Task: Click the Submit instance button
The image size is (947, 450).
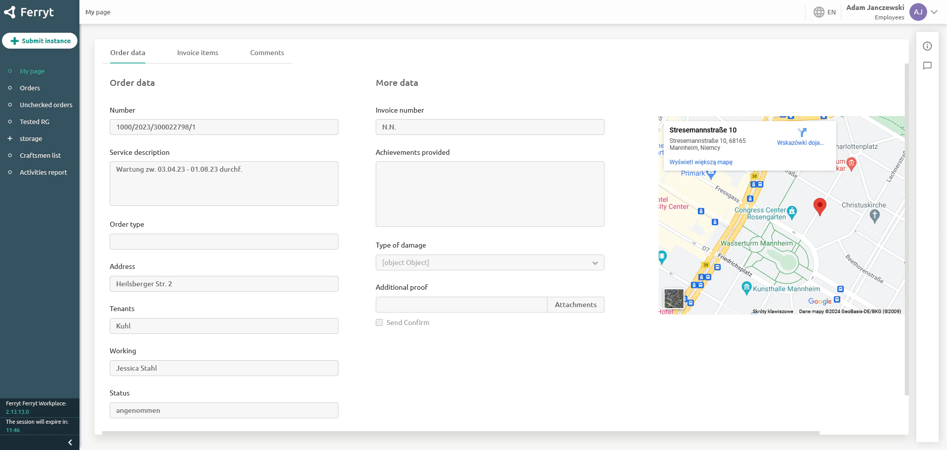Action: [40, 41]
